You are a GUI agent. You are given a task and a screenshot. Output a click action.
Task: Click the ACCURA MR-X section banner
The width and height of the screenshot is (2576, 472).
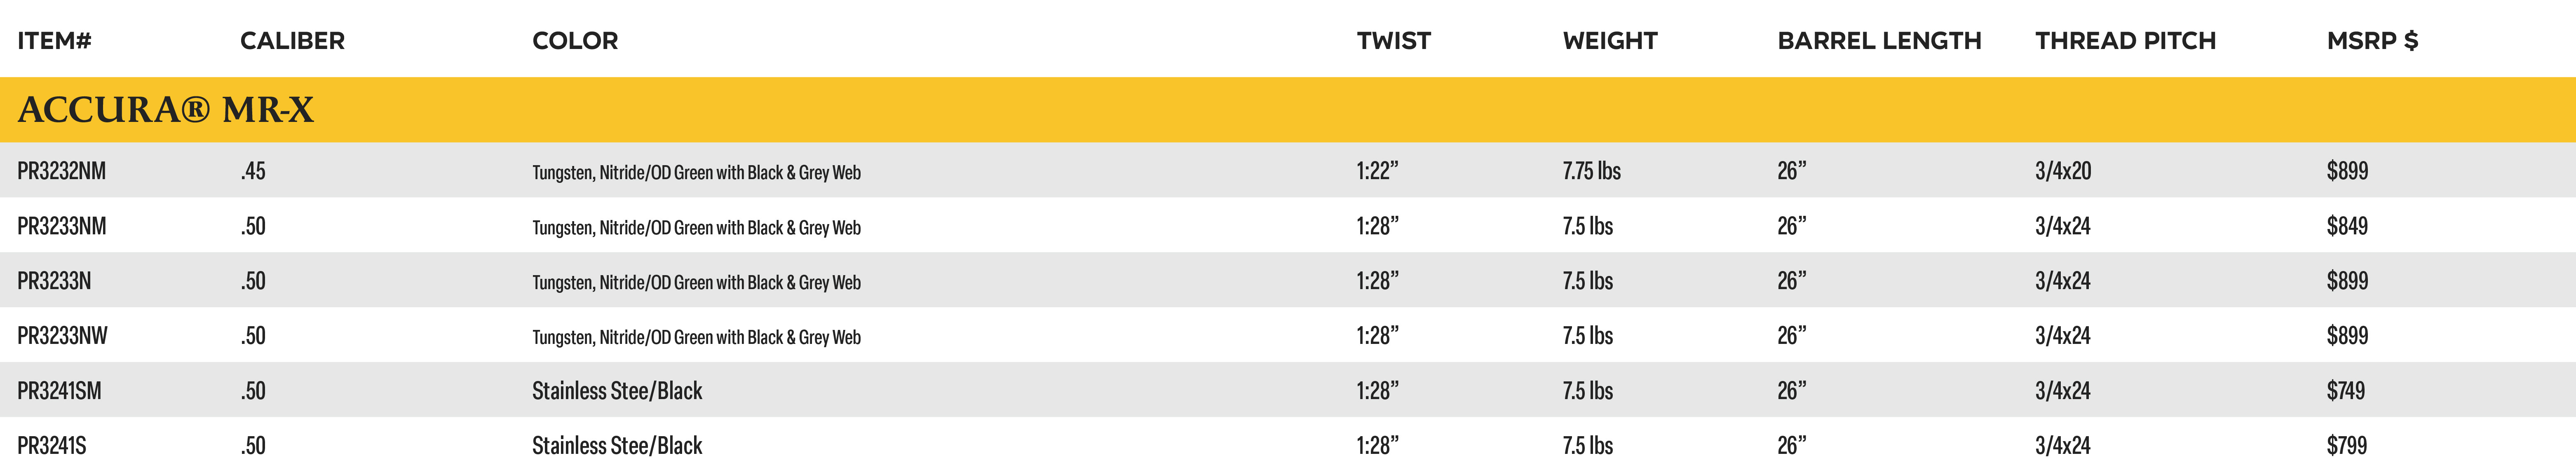pyautogui.click(x=1288, y=109)
